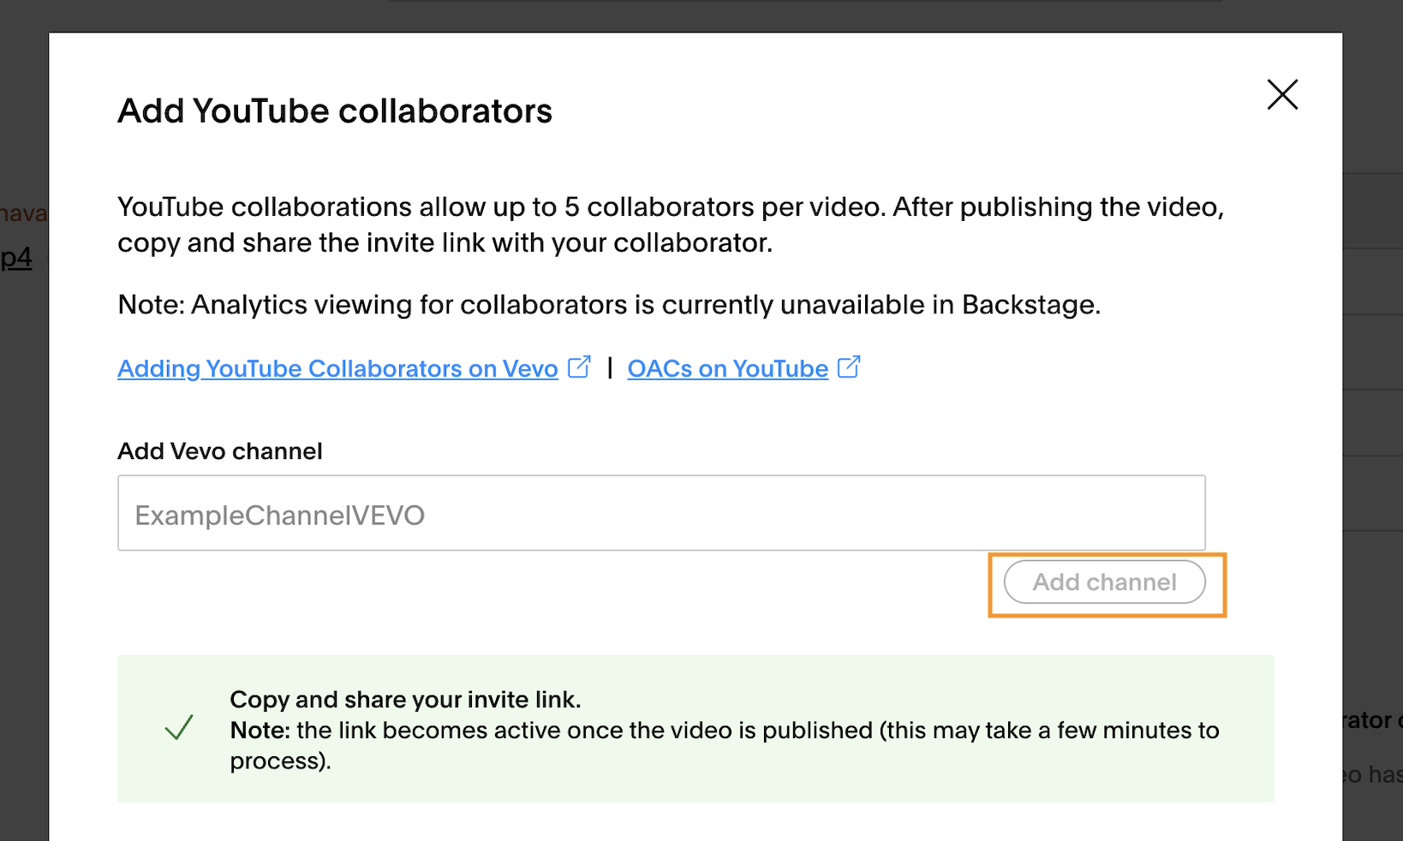The image size is (1403, 841).
Task: Click the 'Copy and share your invite link.' text
Action: point(405,700)
